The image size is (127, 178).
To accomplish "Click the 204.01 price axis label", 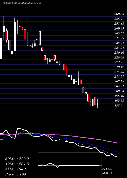I will (119, 86).
